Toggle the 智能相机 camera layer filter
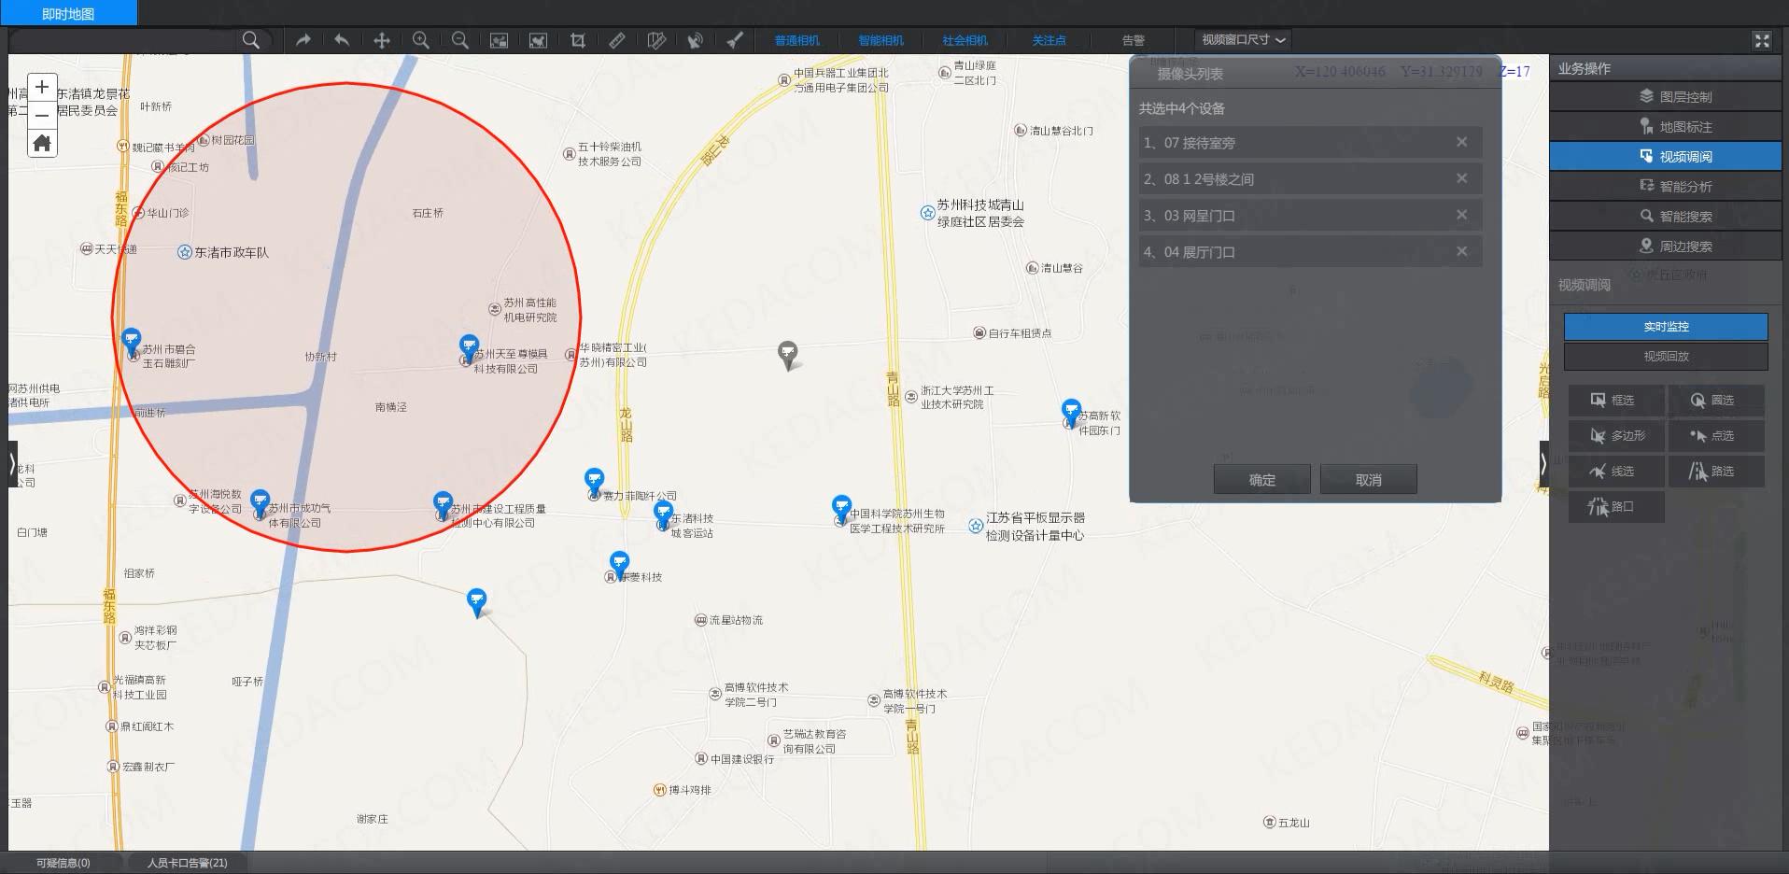Viewport: 1789px width, 874px height. click(880, 40)
